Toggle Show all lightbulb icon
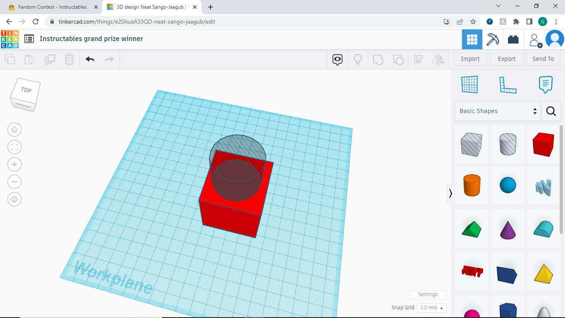 (358, 60)
